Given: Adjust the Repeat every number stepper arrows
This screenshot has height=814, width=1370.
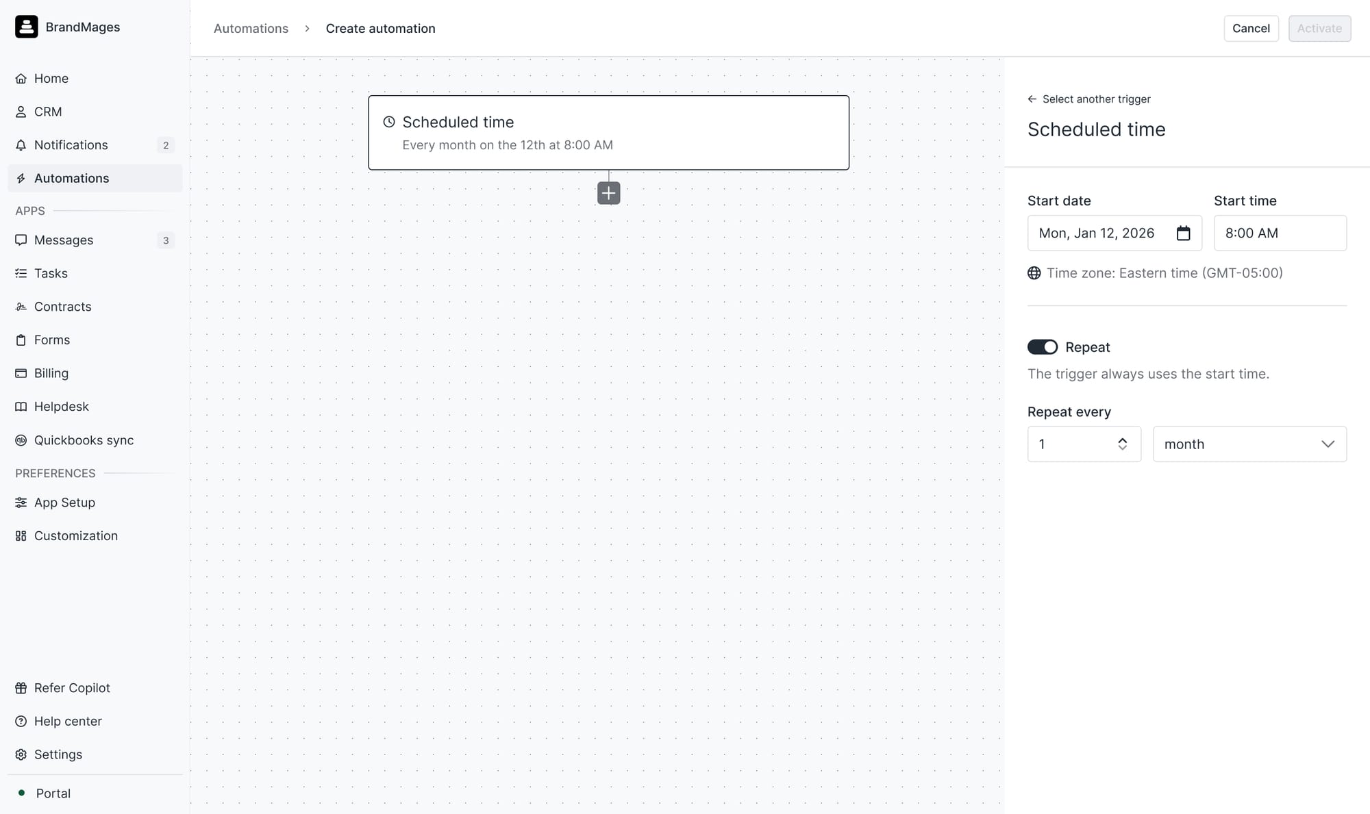Looking at the screenshot, I should click(1122, 444).
